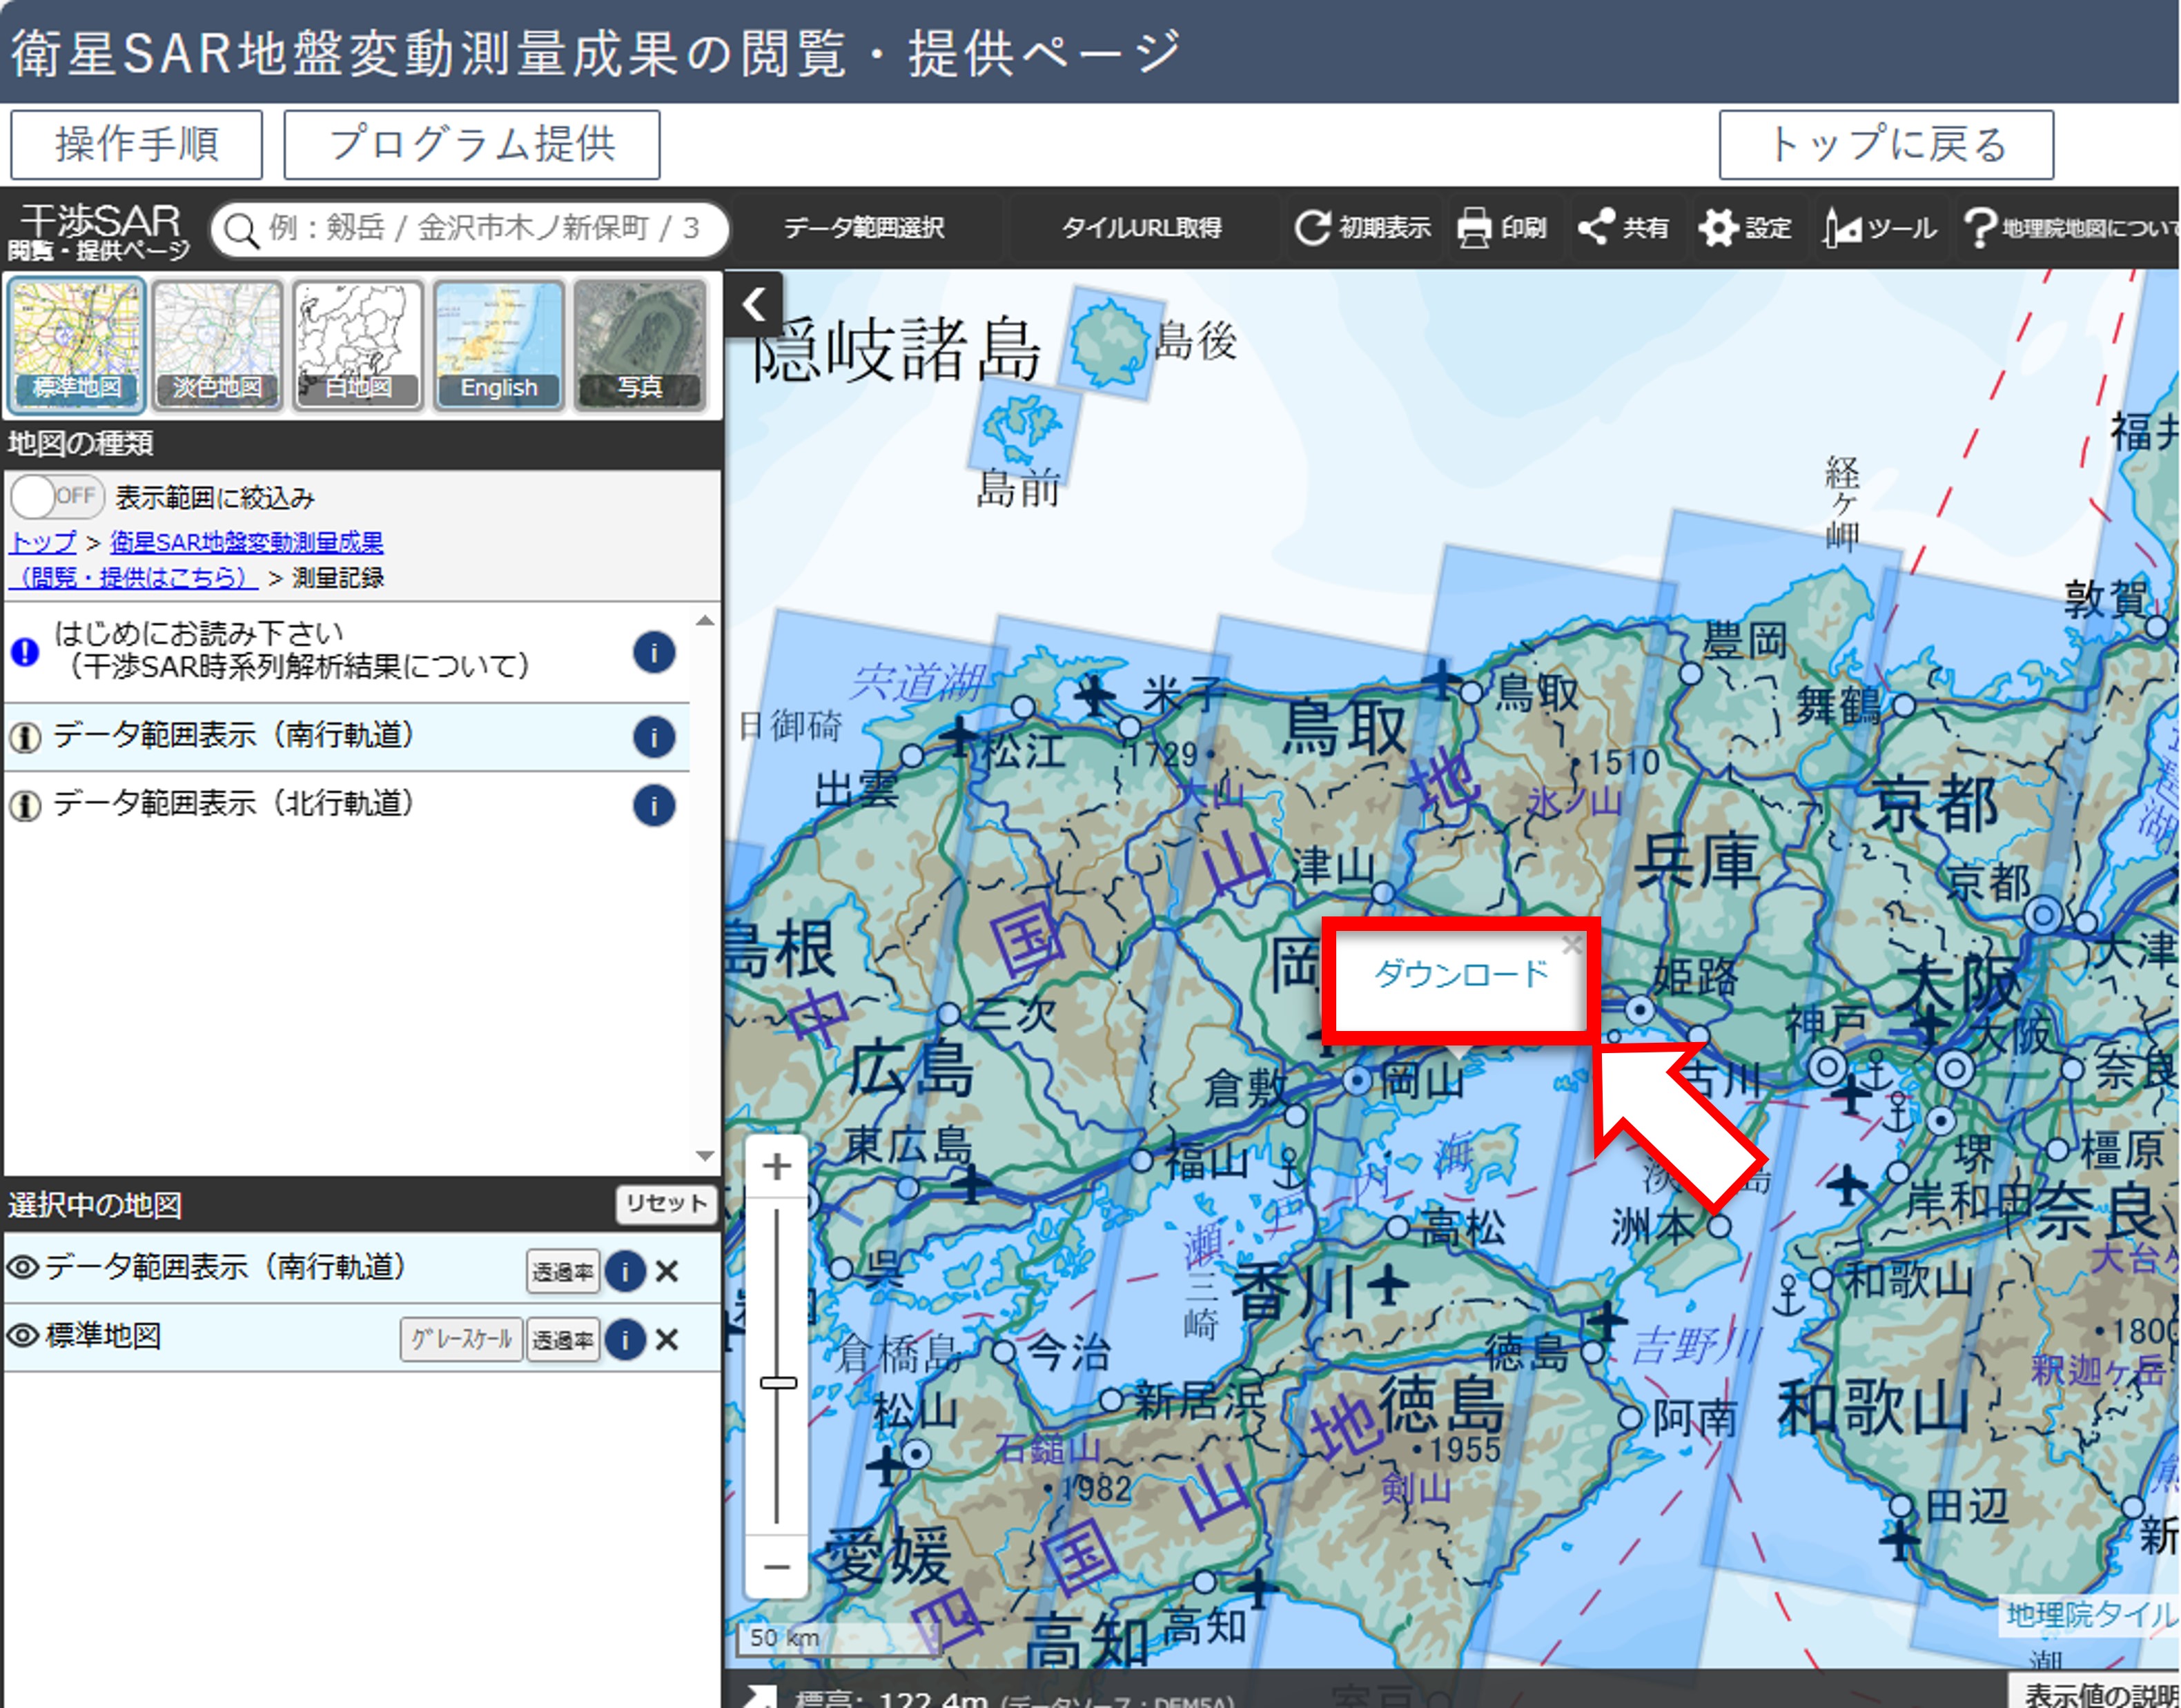Select 写真 base map thumbnail
This screenshot has width=2181, height=1708.
coord(640,344)
